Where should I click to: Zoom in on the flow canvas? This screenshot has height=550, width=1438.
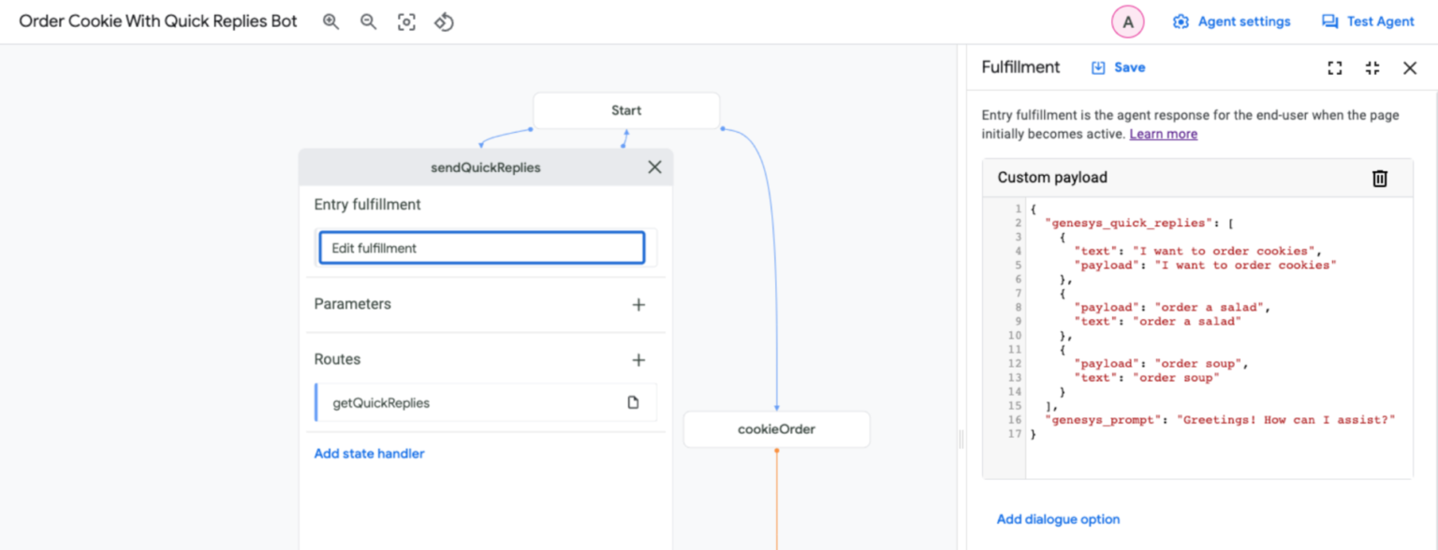click(x=331, y=21)
